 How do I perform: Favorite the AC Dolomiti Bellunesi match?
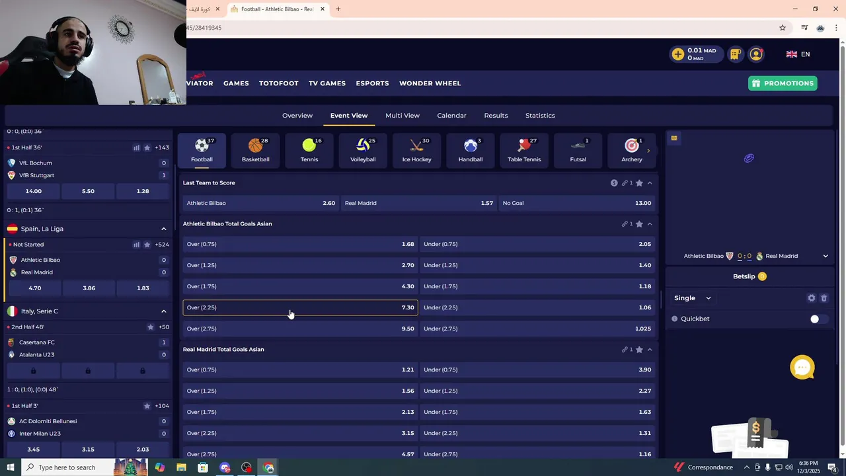pyautogui.click(x=147, y=406)
